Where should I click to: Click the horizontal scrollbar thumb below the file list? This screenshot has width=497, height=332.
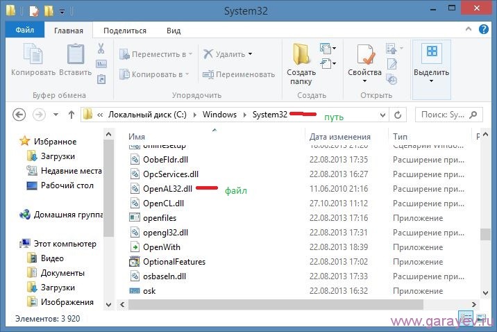[x=276, y=305]
